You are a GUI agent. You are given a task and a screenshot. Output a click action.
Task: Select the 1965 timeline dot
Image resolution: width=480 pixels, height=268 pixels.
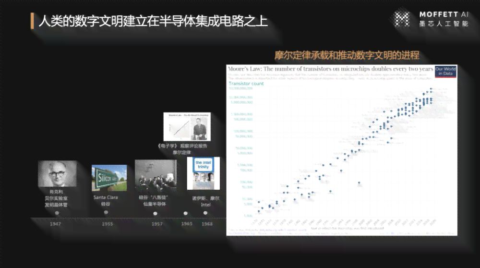coord(185,213)
